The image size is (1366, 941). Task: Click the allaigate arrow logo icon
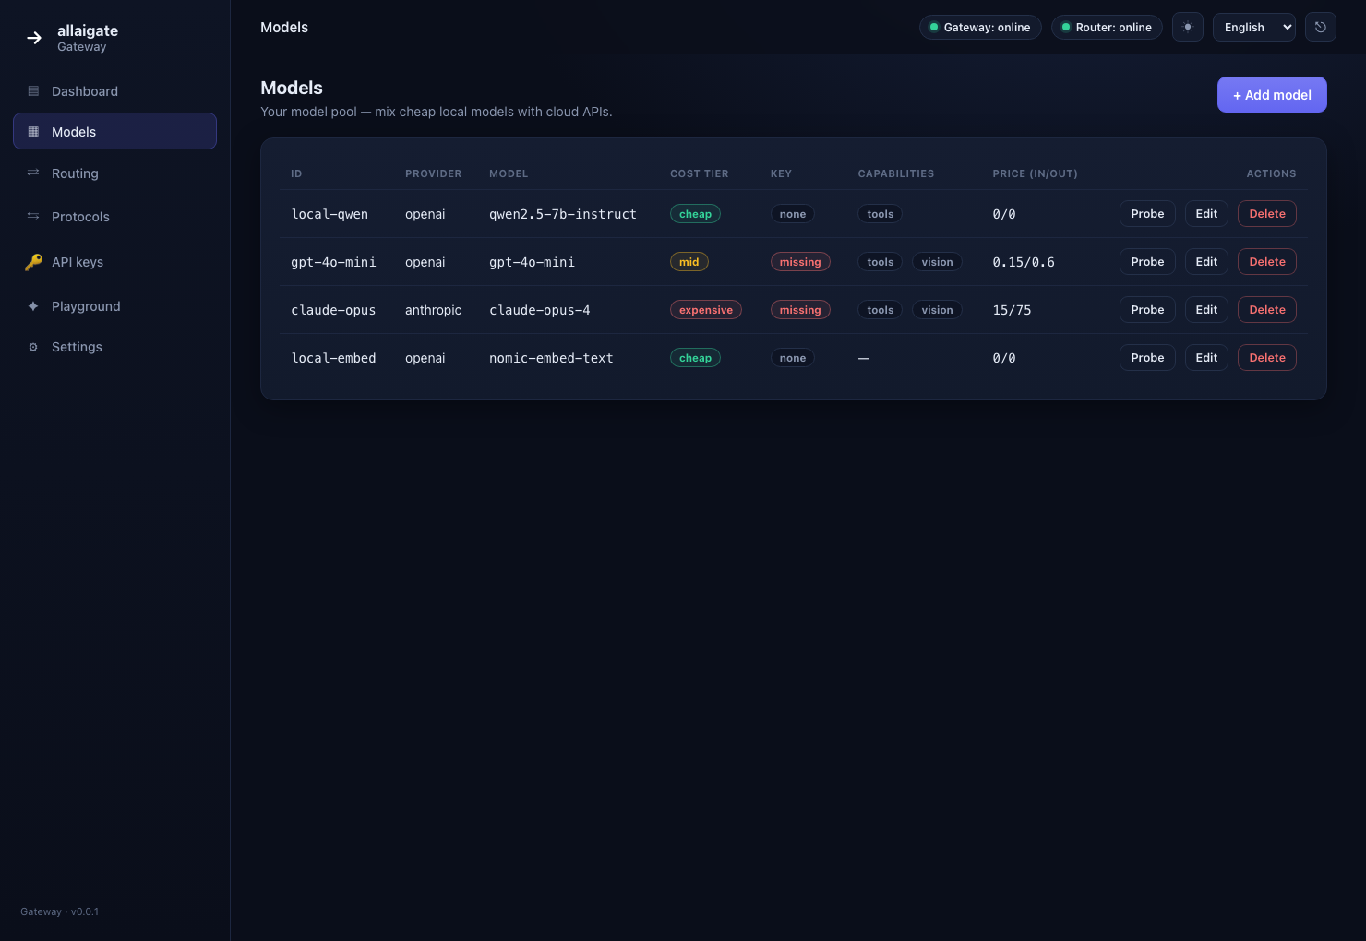coord(34,38)
